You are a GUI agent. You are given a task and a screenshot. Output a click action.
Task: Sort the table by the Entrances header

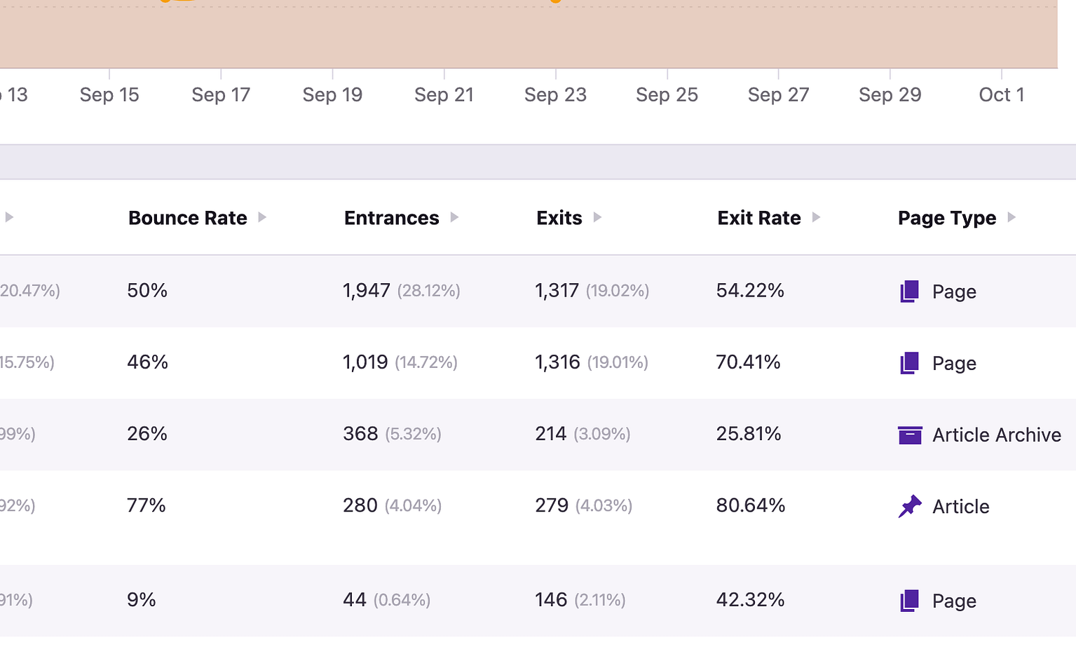click(391, 217)
